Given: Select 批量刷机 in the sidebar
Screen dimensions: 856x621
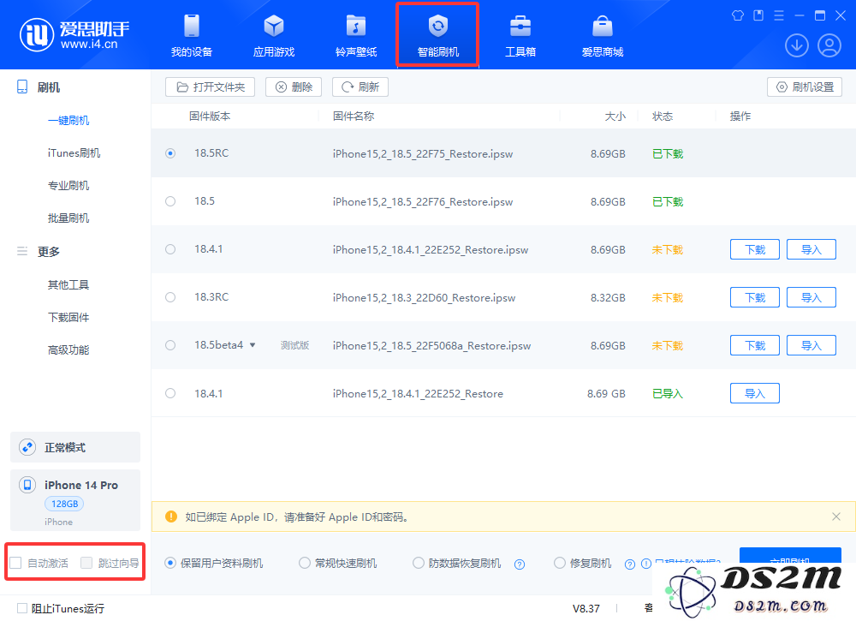Looking at the screenshot, I should click(x=68, y=218).
